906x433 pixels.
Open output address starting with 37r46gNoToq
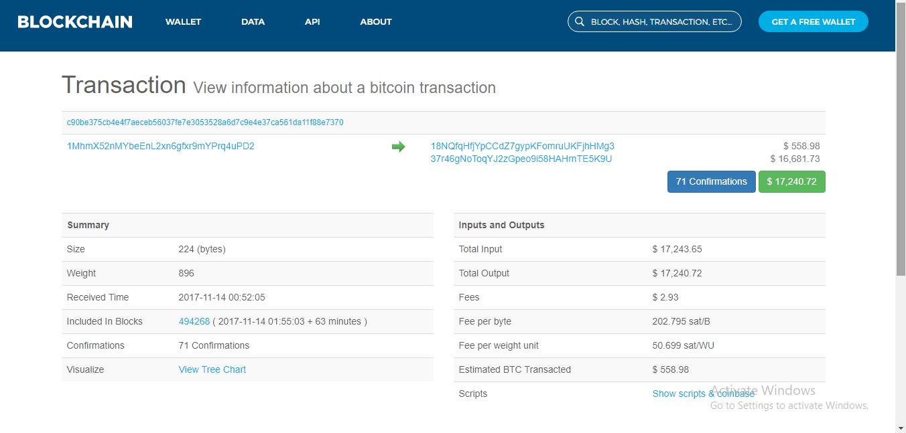521,159
